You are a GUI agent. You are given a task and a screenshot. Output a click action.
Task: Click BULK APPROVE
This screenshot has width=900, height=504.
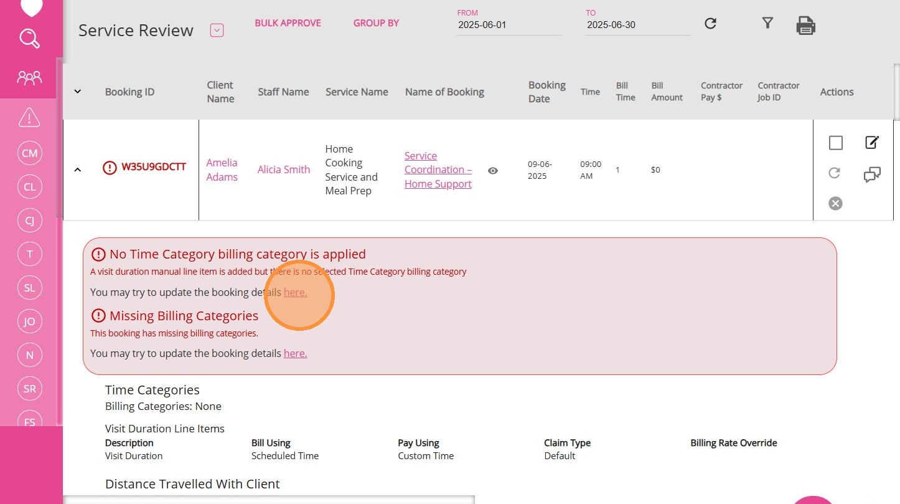pyautogui.click(x=288, y=23)
